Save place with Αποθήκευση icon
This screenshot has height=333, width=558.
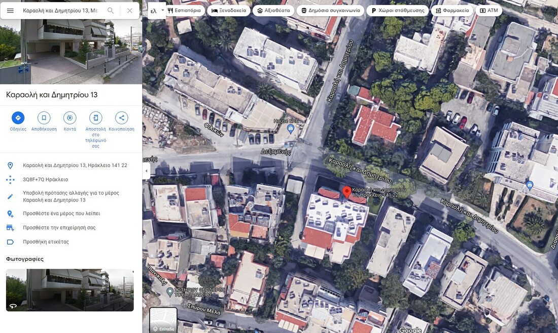pyautogui.click(x=44, y=118)
